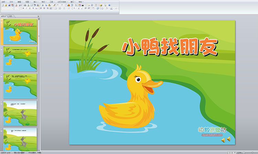The height and width of the screenshot is (154, 258).
Task: Click the sound speaker icon on slide
Action: coord(223,140)
